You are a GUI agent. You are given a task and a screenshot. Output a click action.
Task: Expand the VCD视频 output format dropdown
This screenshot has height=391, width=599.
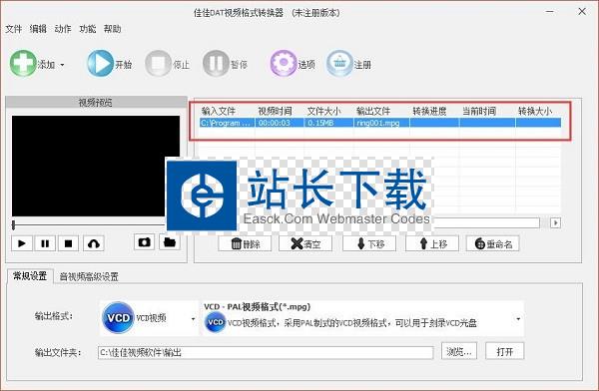click(x=193, y=318)
